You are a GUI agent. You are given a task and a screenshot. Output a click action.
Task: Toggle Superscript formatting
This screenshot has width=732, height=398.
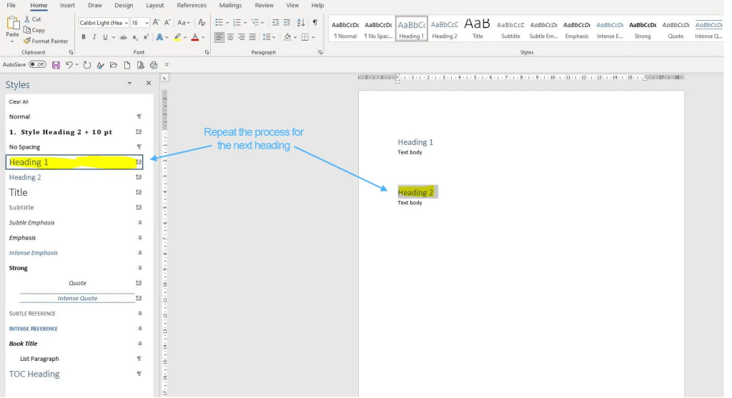pos(146,37)
